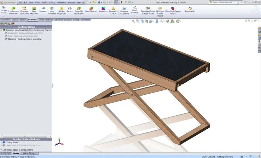The height and width of the screenshot is (158, 261).
Task: Open the Interference Detection tool
Action: pyautogui.click(x=13, y=10)
